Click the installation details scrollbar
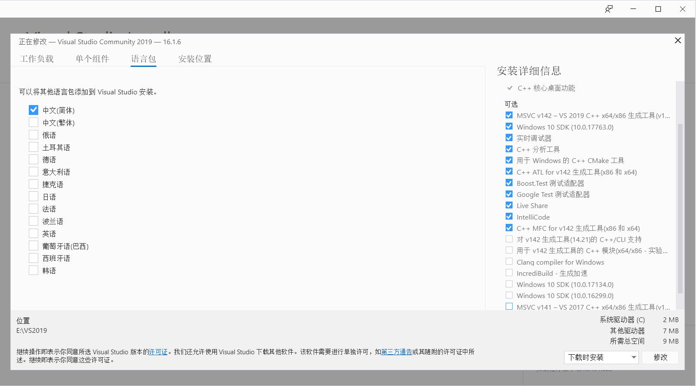 680,208
